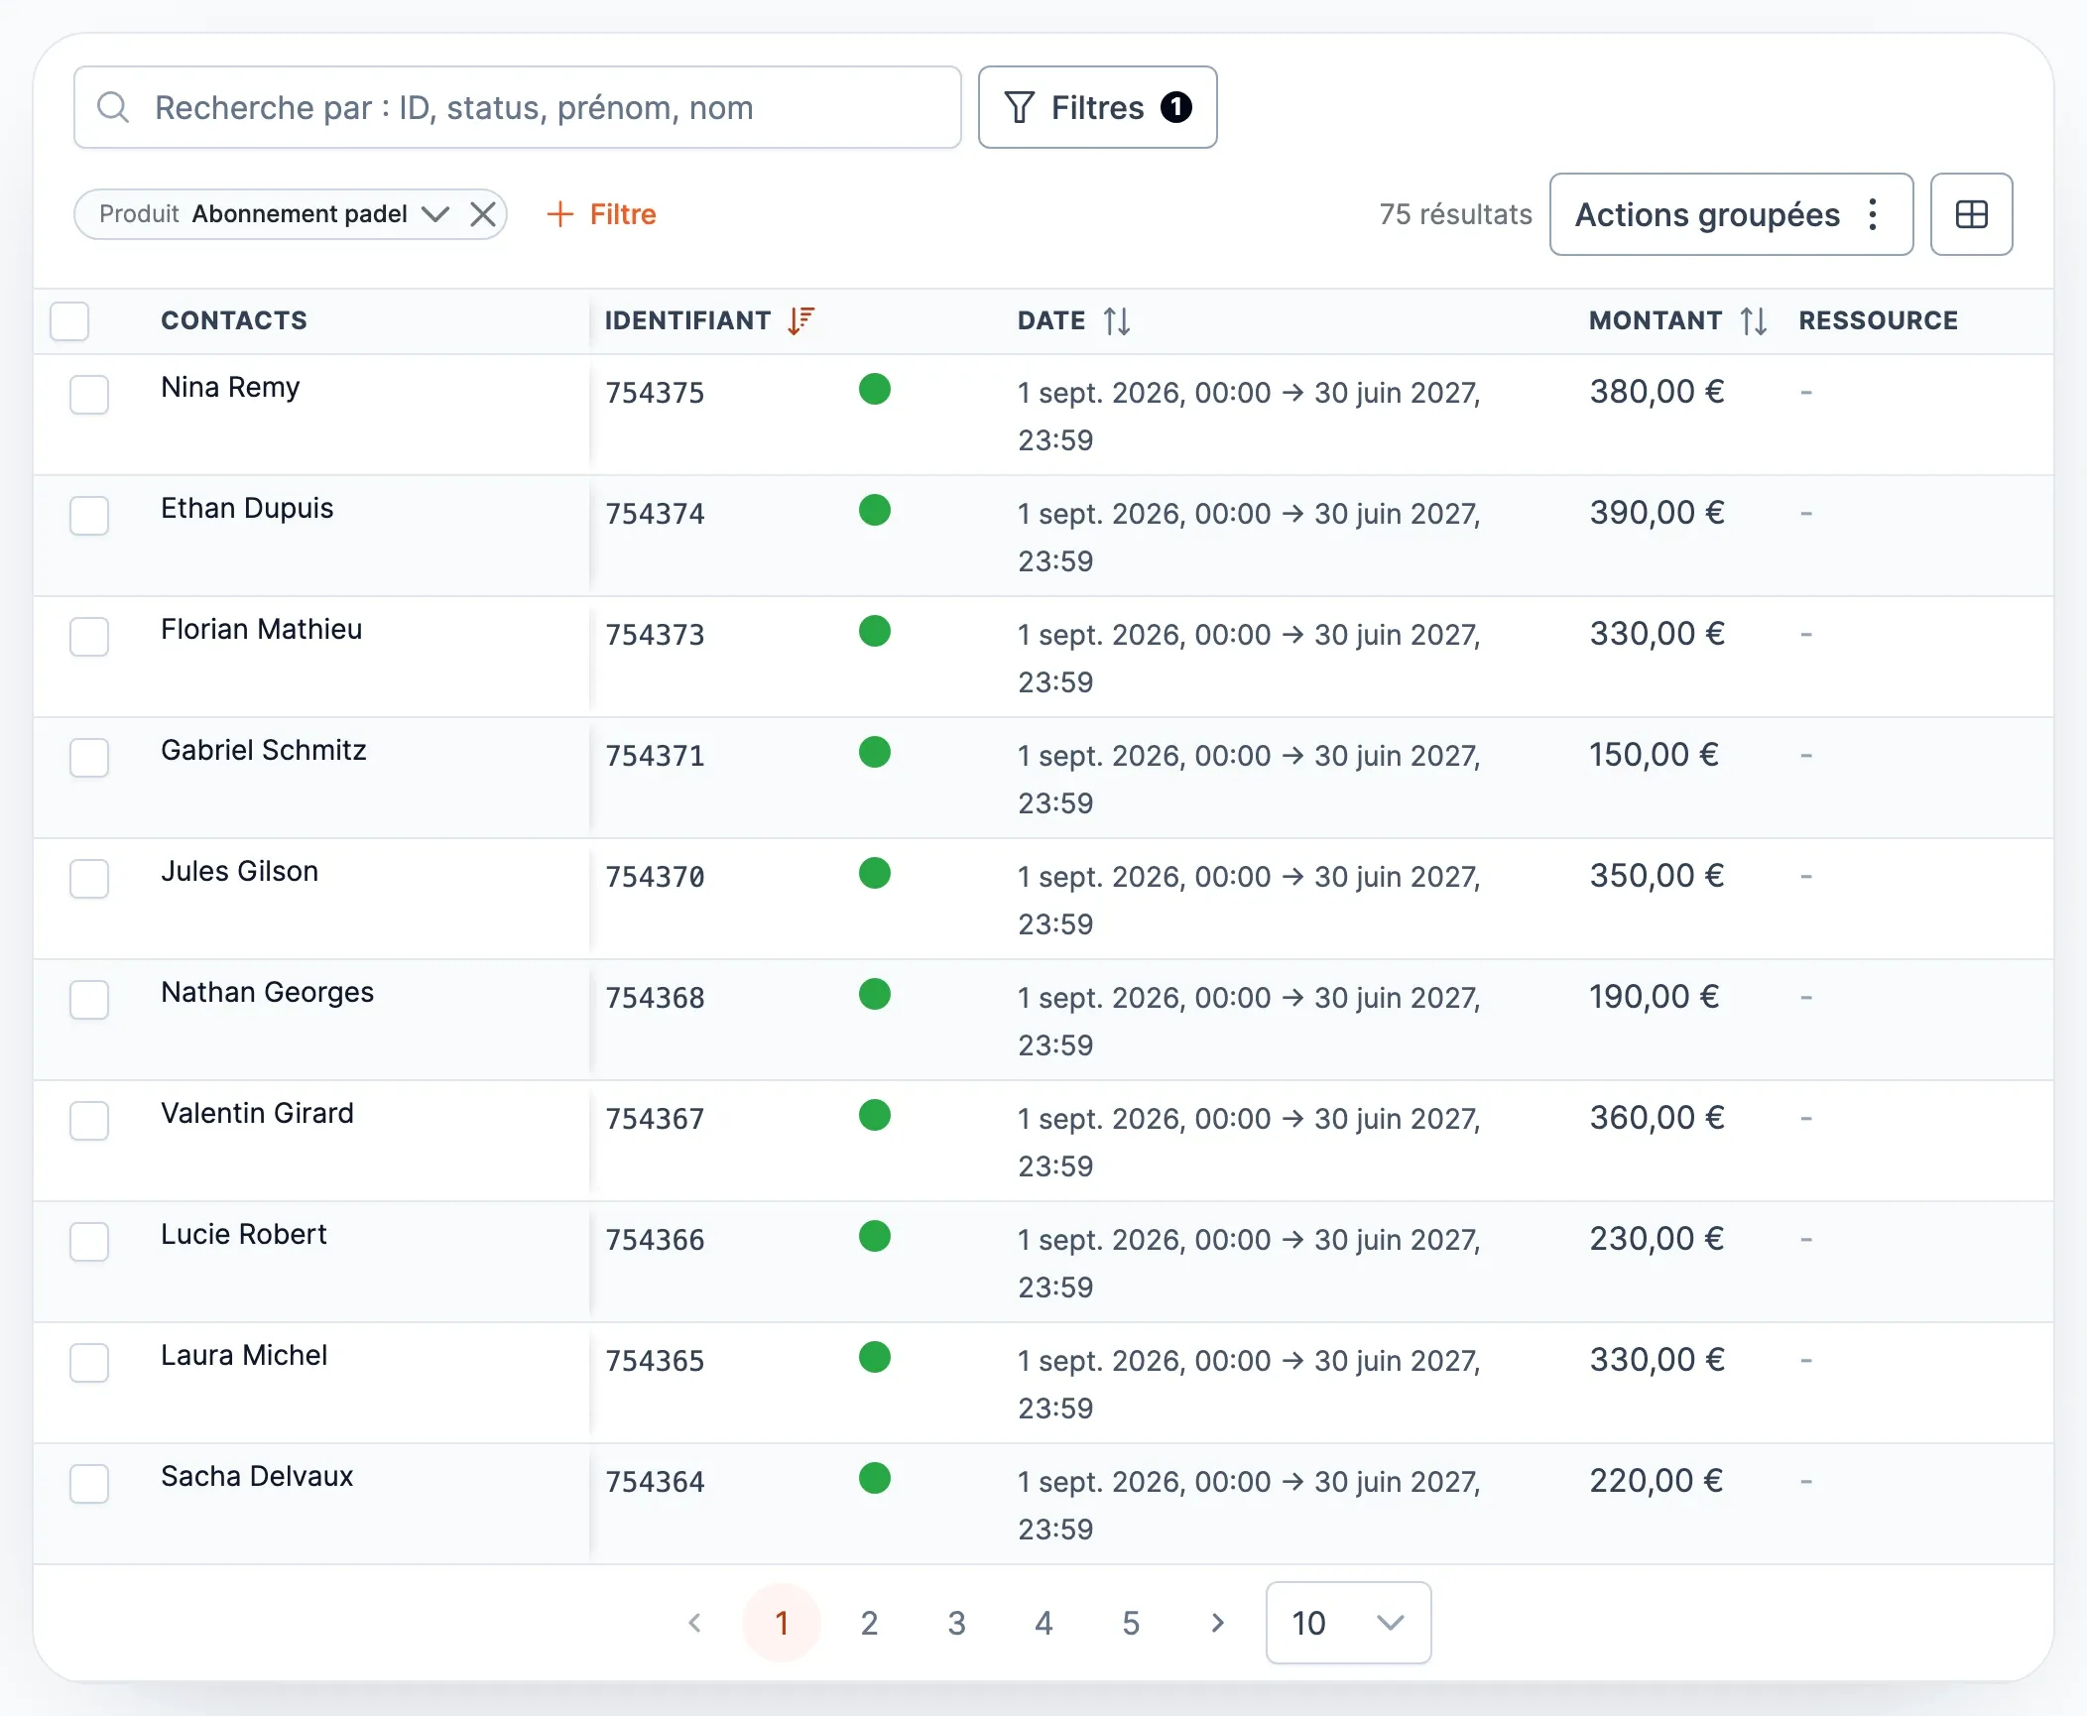Click contact name Nathan Georges
The width and height of the screenshot is (2087, 1716).
coord(268,992)
